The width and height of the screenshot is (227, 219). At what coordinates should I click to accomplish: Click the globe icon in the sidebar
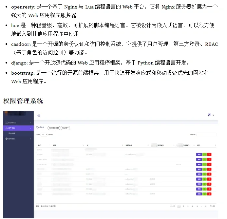[x=6, y=139]
